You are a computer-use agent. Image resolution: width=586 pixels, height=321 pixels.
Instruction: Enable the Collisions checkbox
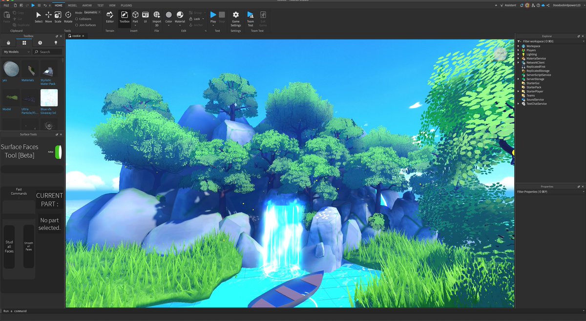pyautogui.click(x=77, y=19)
